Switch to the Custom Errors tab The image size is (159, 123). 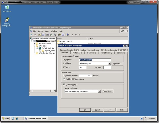93,50
